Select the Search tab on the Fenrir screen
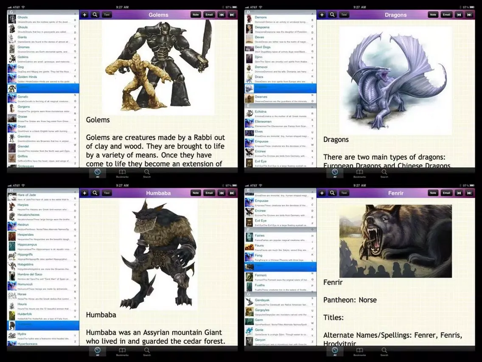Viewport: 482px width, 362px height. (x=384, y=351)
